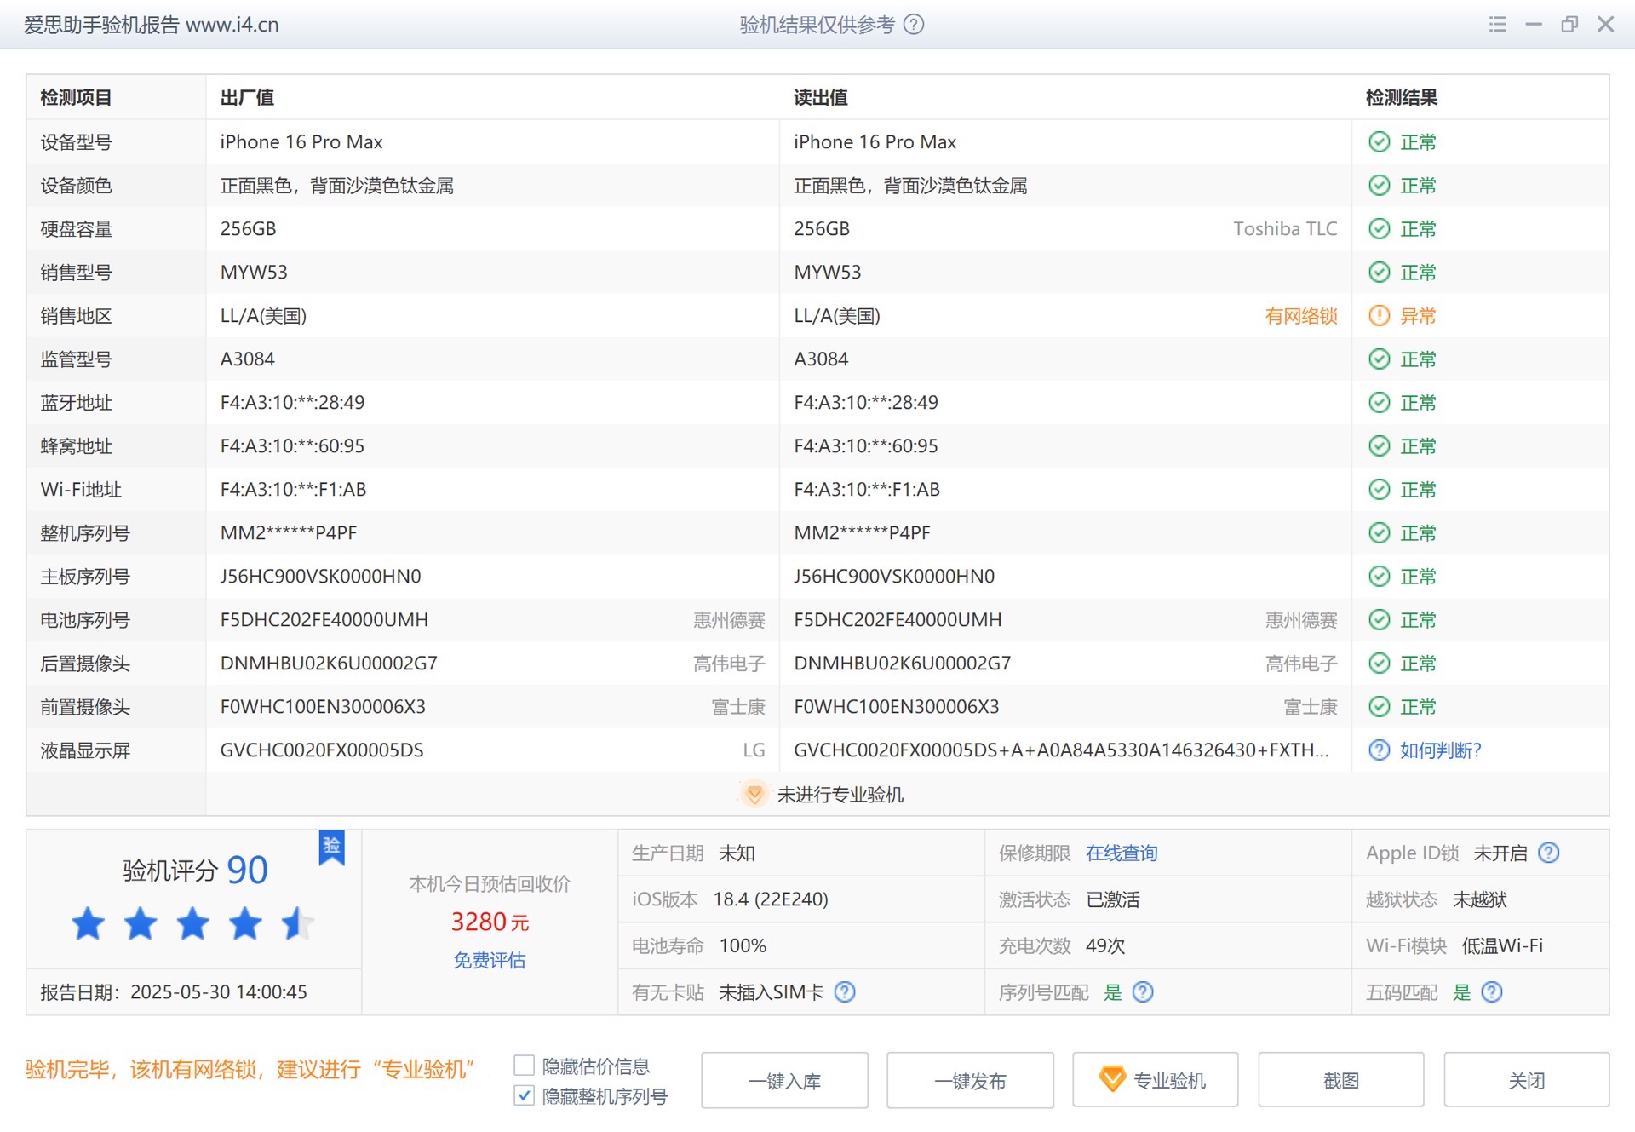Viewport: 1635px width, 1132px height.
Task: Click the blue 验 badge on score card
Action: point(332,847)
